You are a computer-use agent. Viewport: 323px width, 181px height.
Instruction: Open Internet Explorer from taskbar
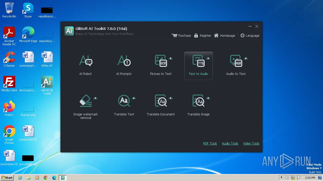click(20, 178)
